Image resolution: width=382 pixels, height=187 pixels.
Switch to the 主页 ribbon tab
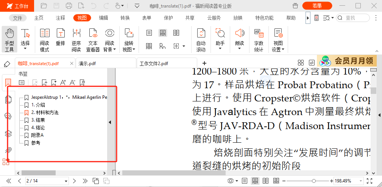point(39,18)
